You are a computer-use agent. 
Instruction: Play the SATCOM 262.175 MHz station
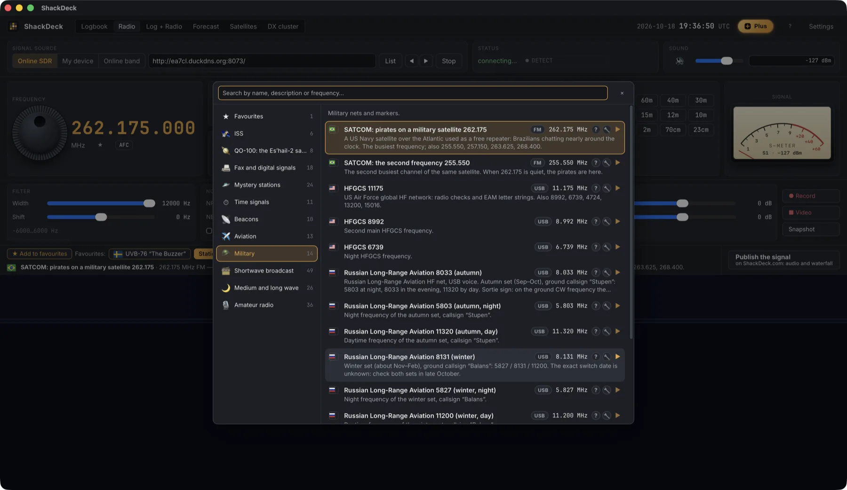point(617,129)
